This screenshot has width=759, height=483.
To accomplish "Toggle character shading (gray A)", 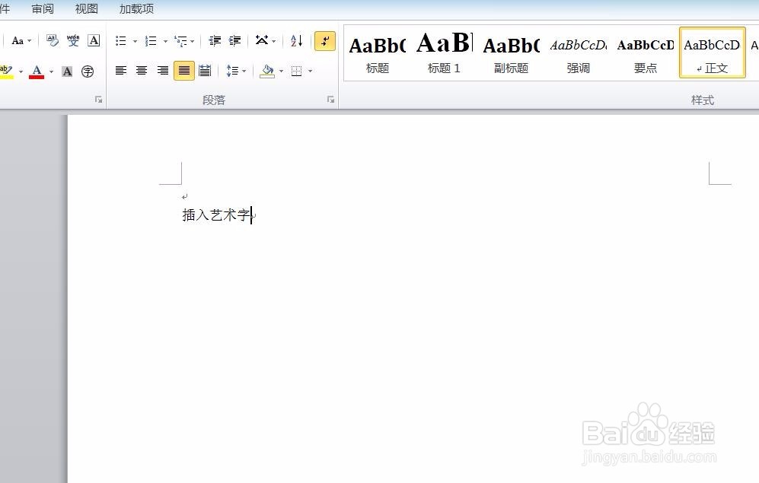I will pyautogui.click(x=67, y=71).
